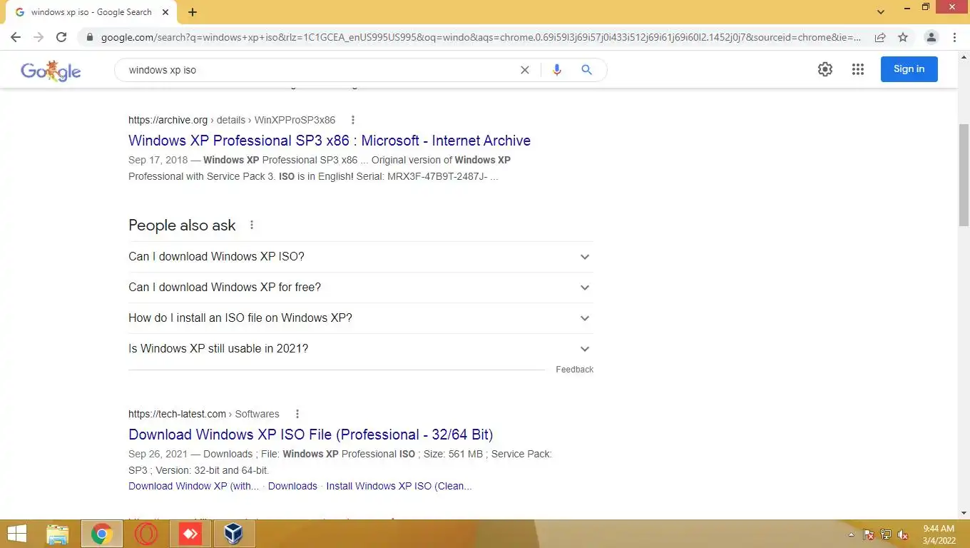970x548 pixels.
Task: Close the windows xp iso tab
Action: [x=165, y=12]
